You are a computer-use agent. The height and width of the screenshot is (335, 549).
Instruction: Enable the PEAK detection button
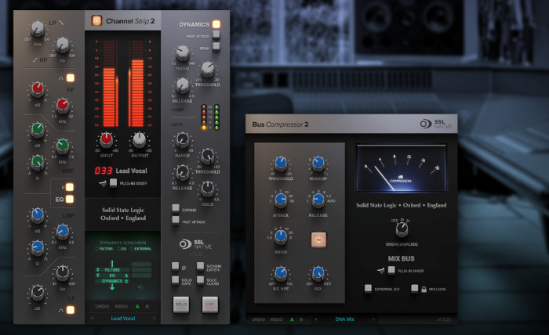click(216, 45)
